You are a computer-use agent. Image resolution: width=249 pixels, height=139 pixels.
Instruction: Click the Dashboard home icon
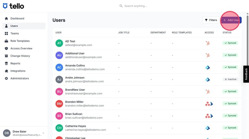click(x=6, y=19)
